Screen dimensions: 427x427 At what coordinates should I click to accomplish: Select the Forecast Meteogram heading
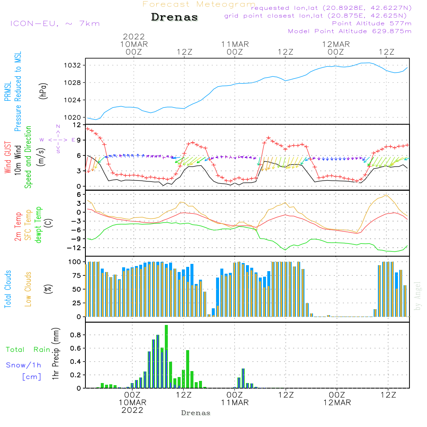[x=199, y=5]
